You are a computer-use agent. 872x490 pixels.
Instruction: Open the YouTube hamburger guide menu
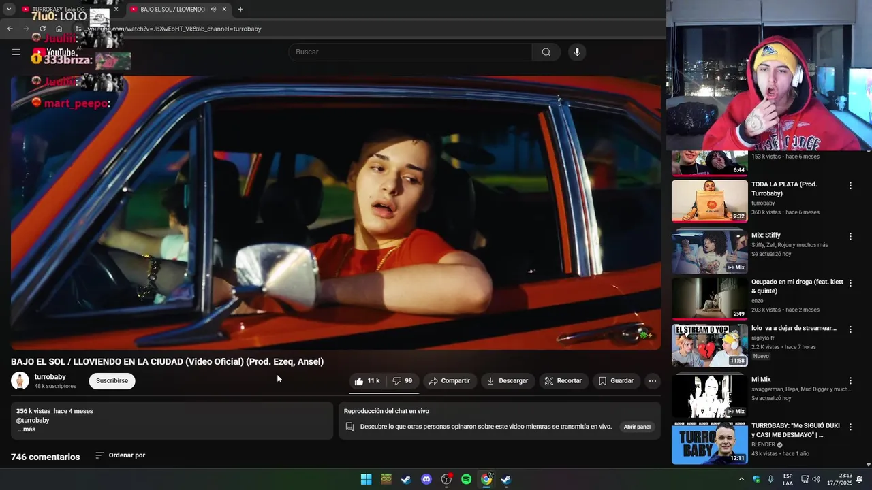point(16,52)
